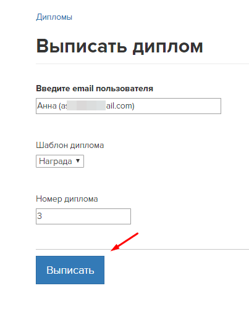The image size is (249, 328).
Task: Click the digit 3 in diploma number field
Action: (40, 216)
